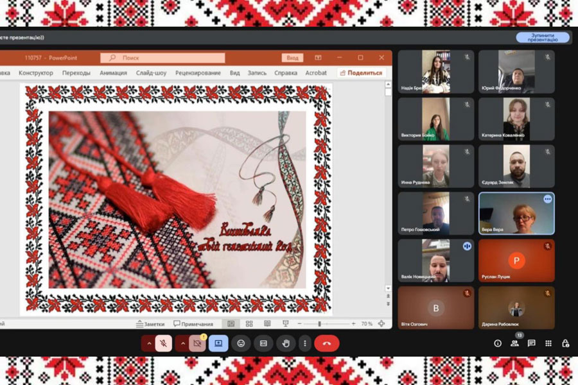Open more options three-dot menu
This screenshot has height=385, width=578.
click(x=305, y=343)
